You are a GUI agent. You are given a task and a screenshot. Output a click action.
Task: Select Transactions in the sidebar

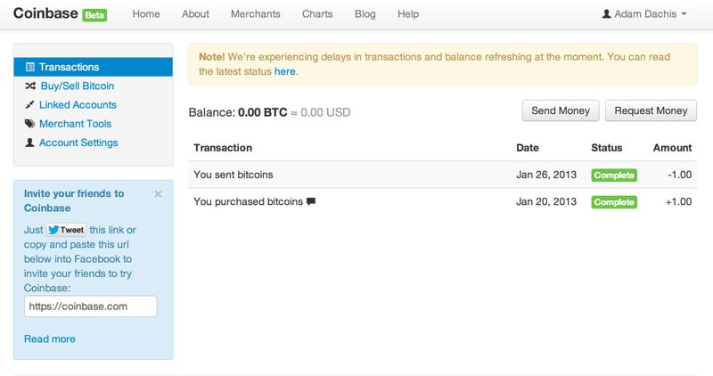94,67
